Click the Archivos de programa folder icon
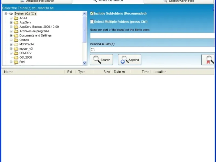216x162 pixels. 16,31
